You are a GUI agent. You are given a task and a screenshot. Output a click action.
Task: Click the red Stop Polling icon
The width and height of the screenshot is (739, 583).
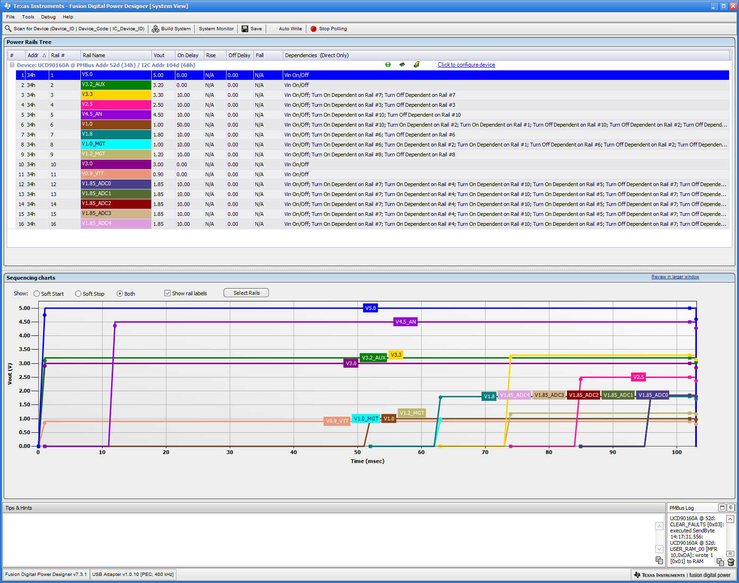[x=313, y=29]
